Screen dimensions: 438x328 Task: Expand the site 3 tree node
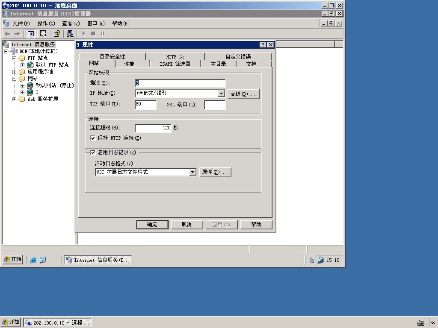pos(22,92)
